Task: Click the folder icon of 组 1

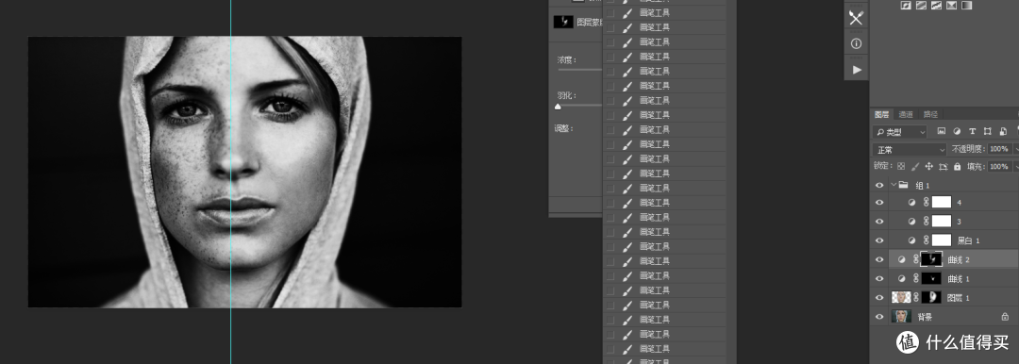Action: [903, 185]
